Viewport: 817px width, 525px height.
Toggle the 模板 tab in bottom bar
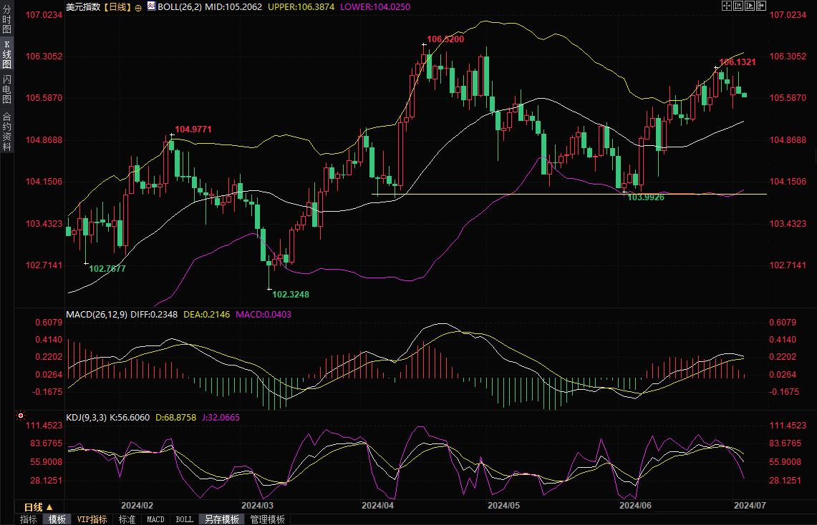click(57, 519)
